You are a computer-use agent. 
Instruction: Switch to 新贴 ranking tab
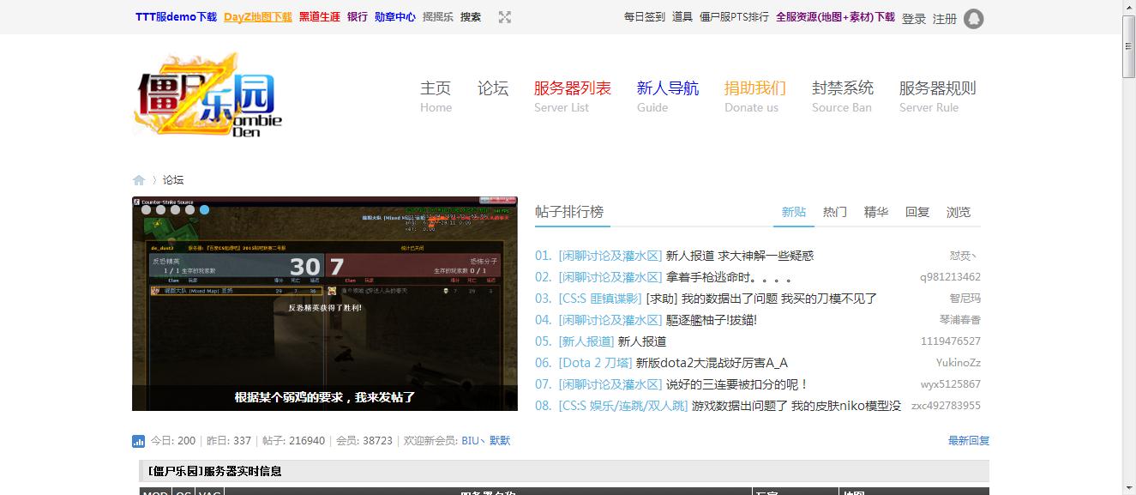[x=794, y=212]
